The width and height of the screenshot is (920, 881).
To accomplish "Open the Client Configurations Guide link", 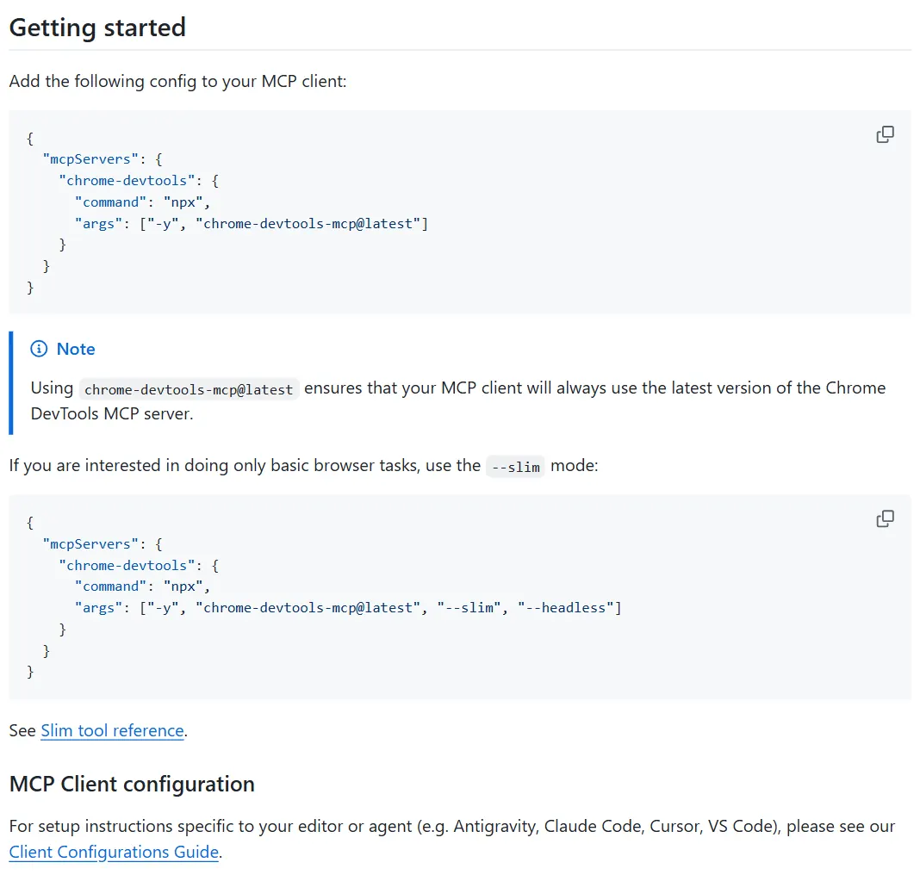I will [x=114, y=853].
